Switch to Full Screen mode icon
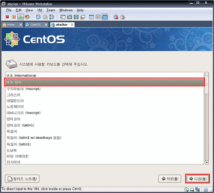214x193 pixels. (x=76, y=17)
